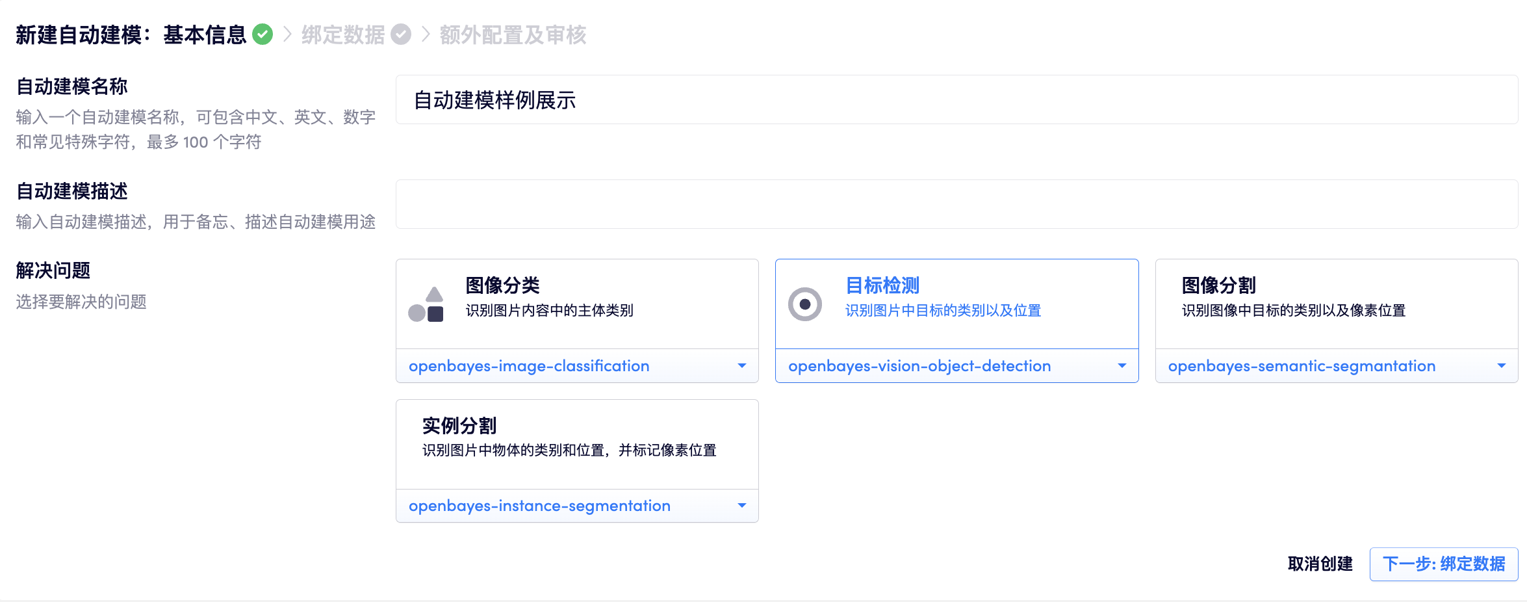Click the chevron separator before 额外配置及审核
This screenshot has height=602, width=1527.
(426, 34)
